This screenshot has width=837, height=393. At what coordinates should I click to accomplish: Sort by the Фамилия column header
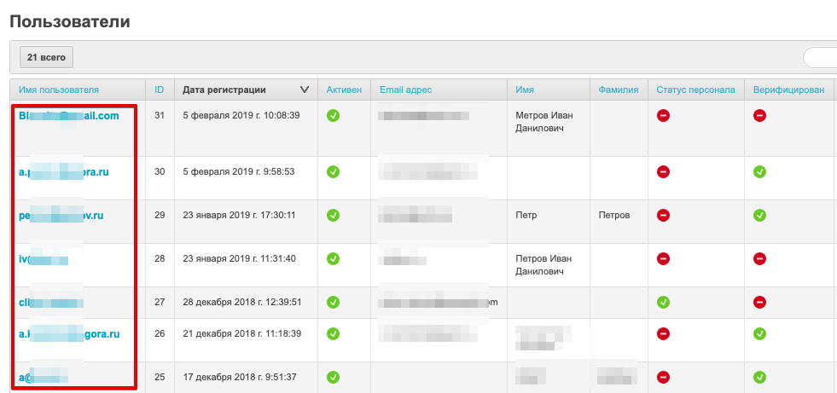619,90
